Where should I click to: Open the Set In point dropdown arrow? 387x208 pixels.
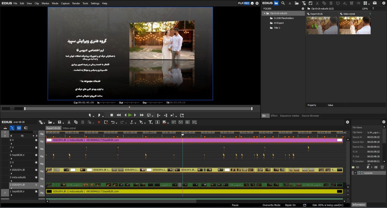tap(93, 116)
